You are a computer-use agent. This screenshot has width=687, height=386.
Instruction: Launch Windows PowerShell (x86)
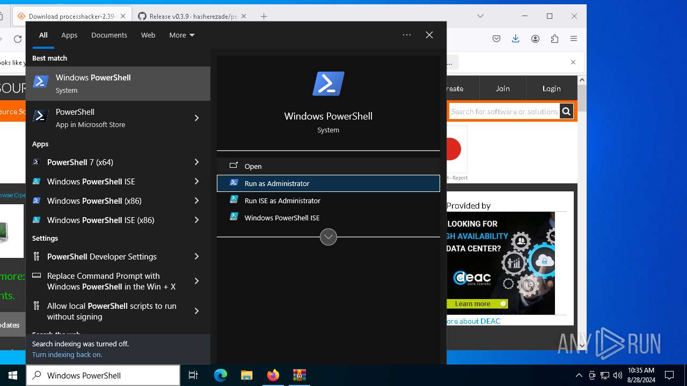pyautogui.click(x=109, y=201)
